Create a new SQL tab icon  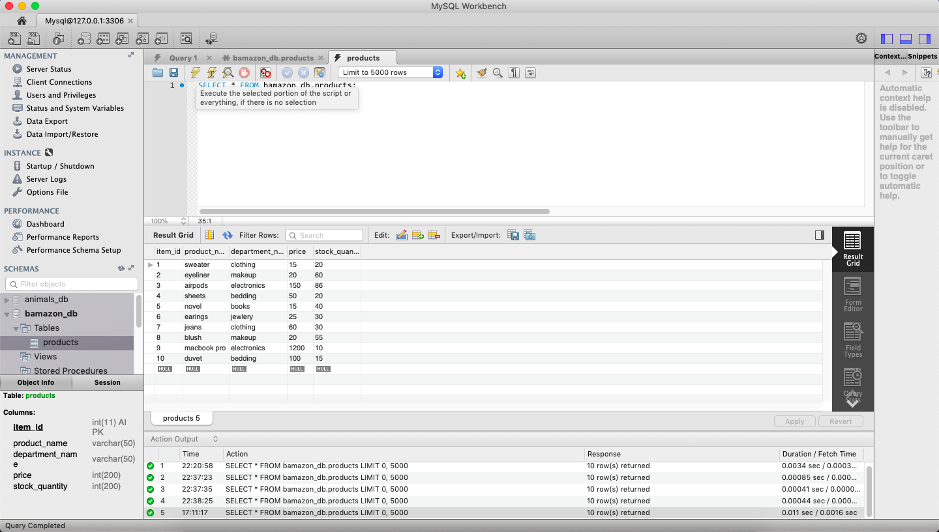pyautogui.click(x=14, y=38)
